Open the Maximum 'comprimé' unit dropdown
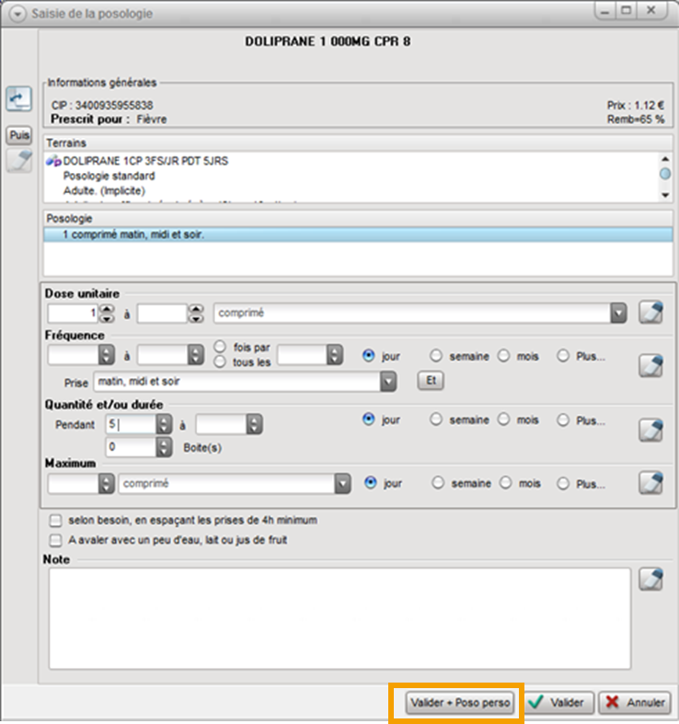 coord(342,484)
